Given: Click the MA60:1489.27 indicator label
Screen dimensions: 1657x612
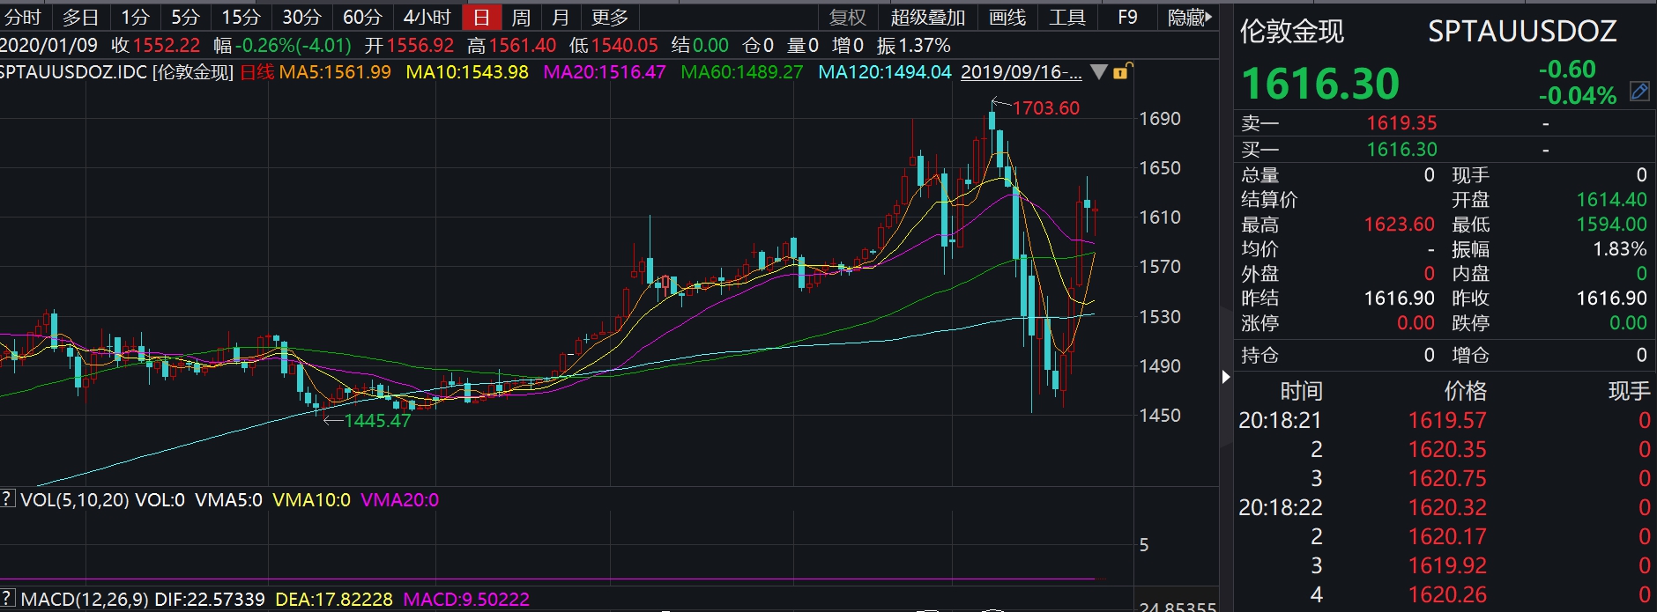Looking at the screenshot, I should click(742, 72).
